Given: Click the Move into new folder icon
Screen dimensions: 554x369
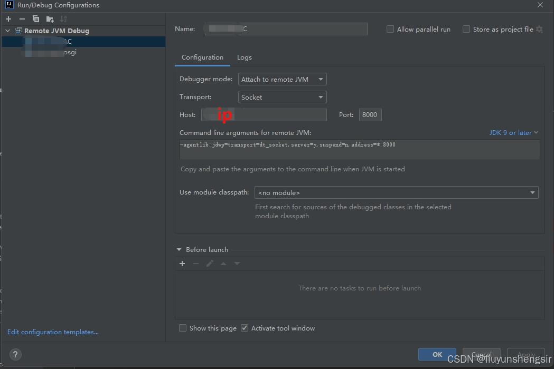Looking at the screenshot, I should click(x=50, y=19).
